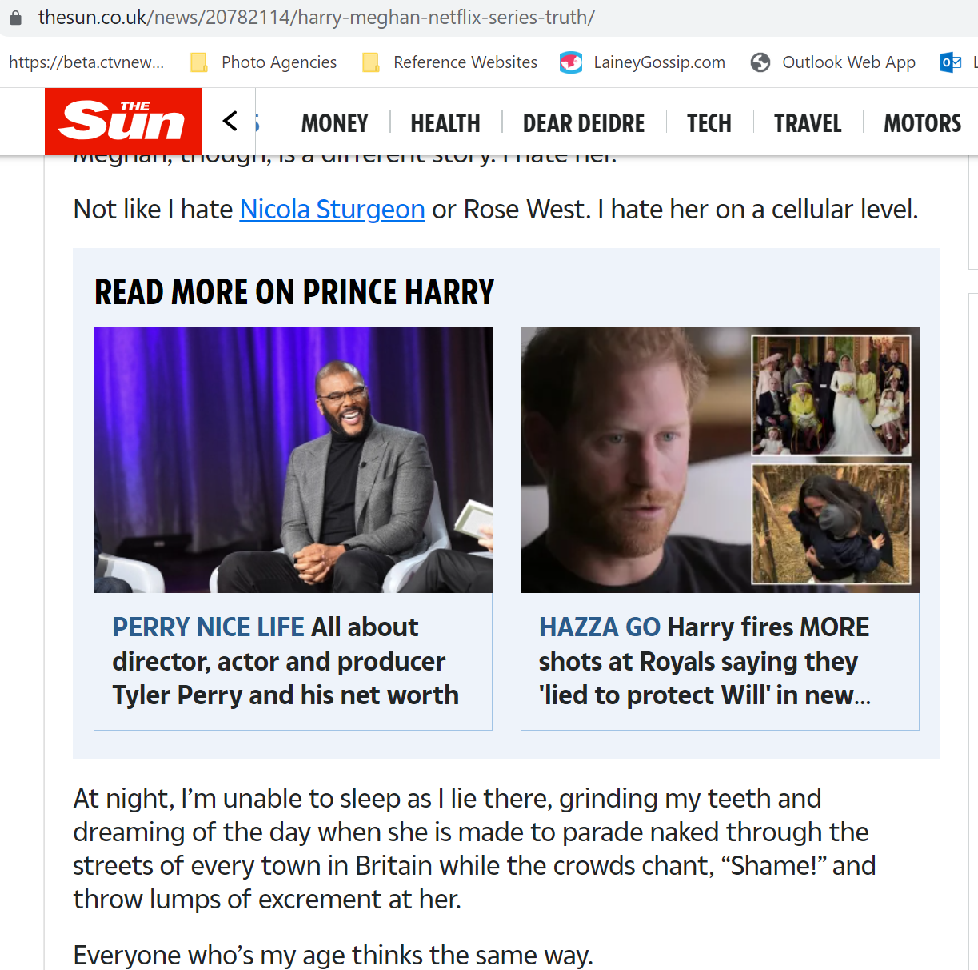Select the MONEY navigation tab

[x=335, y=123]
